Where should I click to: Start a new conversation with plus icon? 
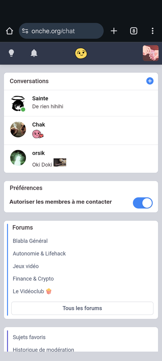click(150, 81)
